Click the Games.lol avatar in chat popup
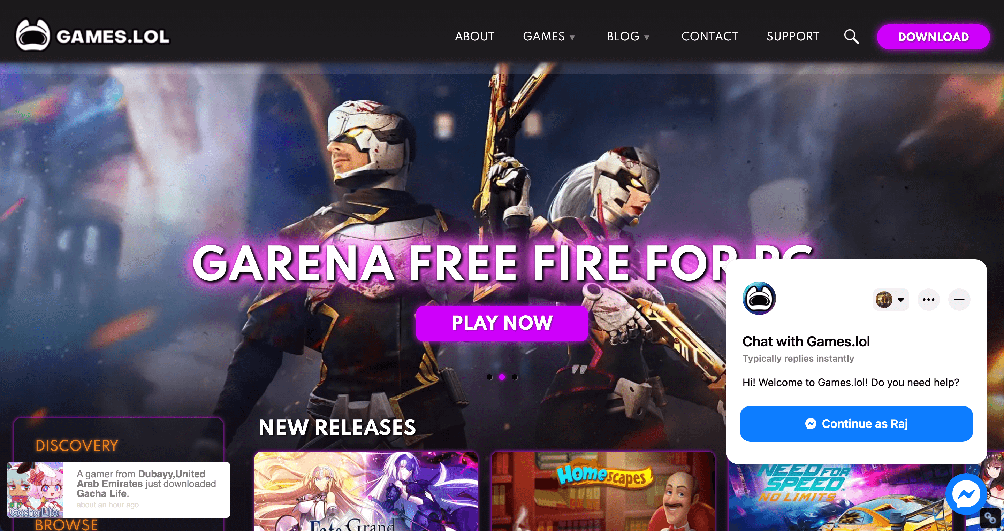The height and width of the screenshot is (531, 1004). coord(759,298)
